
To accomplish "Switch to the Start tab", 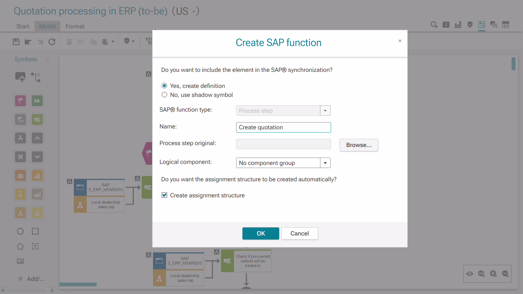I will [x=23, y=26].
